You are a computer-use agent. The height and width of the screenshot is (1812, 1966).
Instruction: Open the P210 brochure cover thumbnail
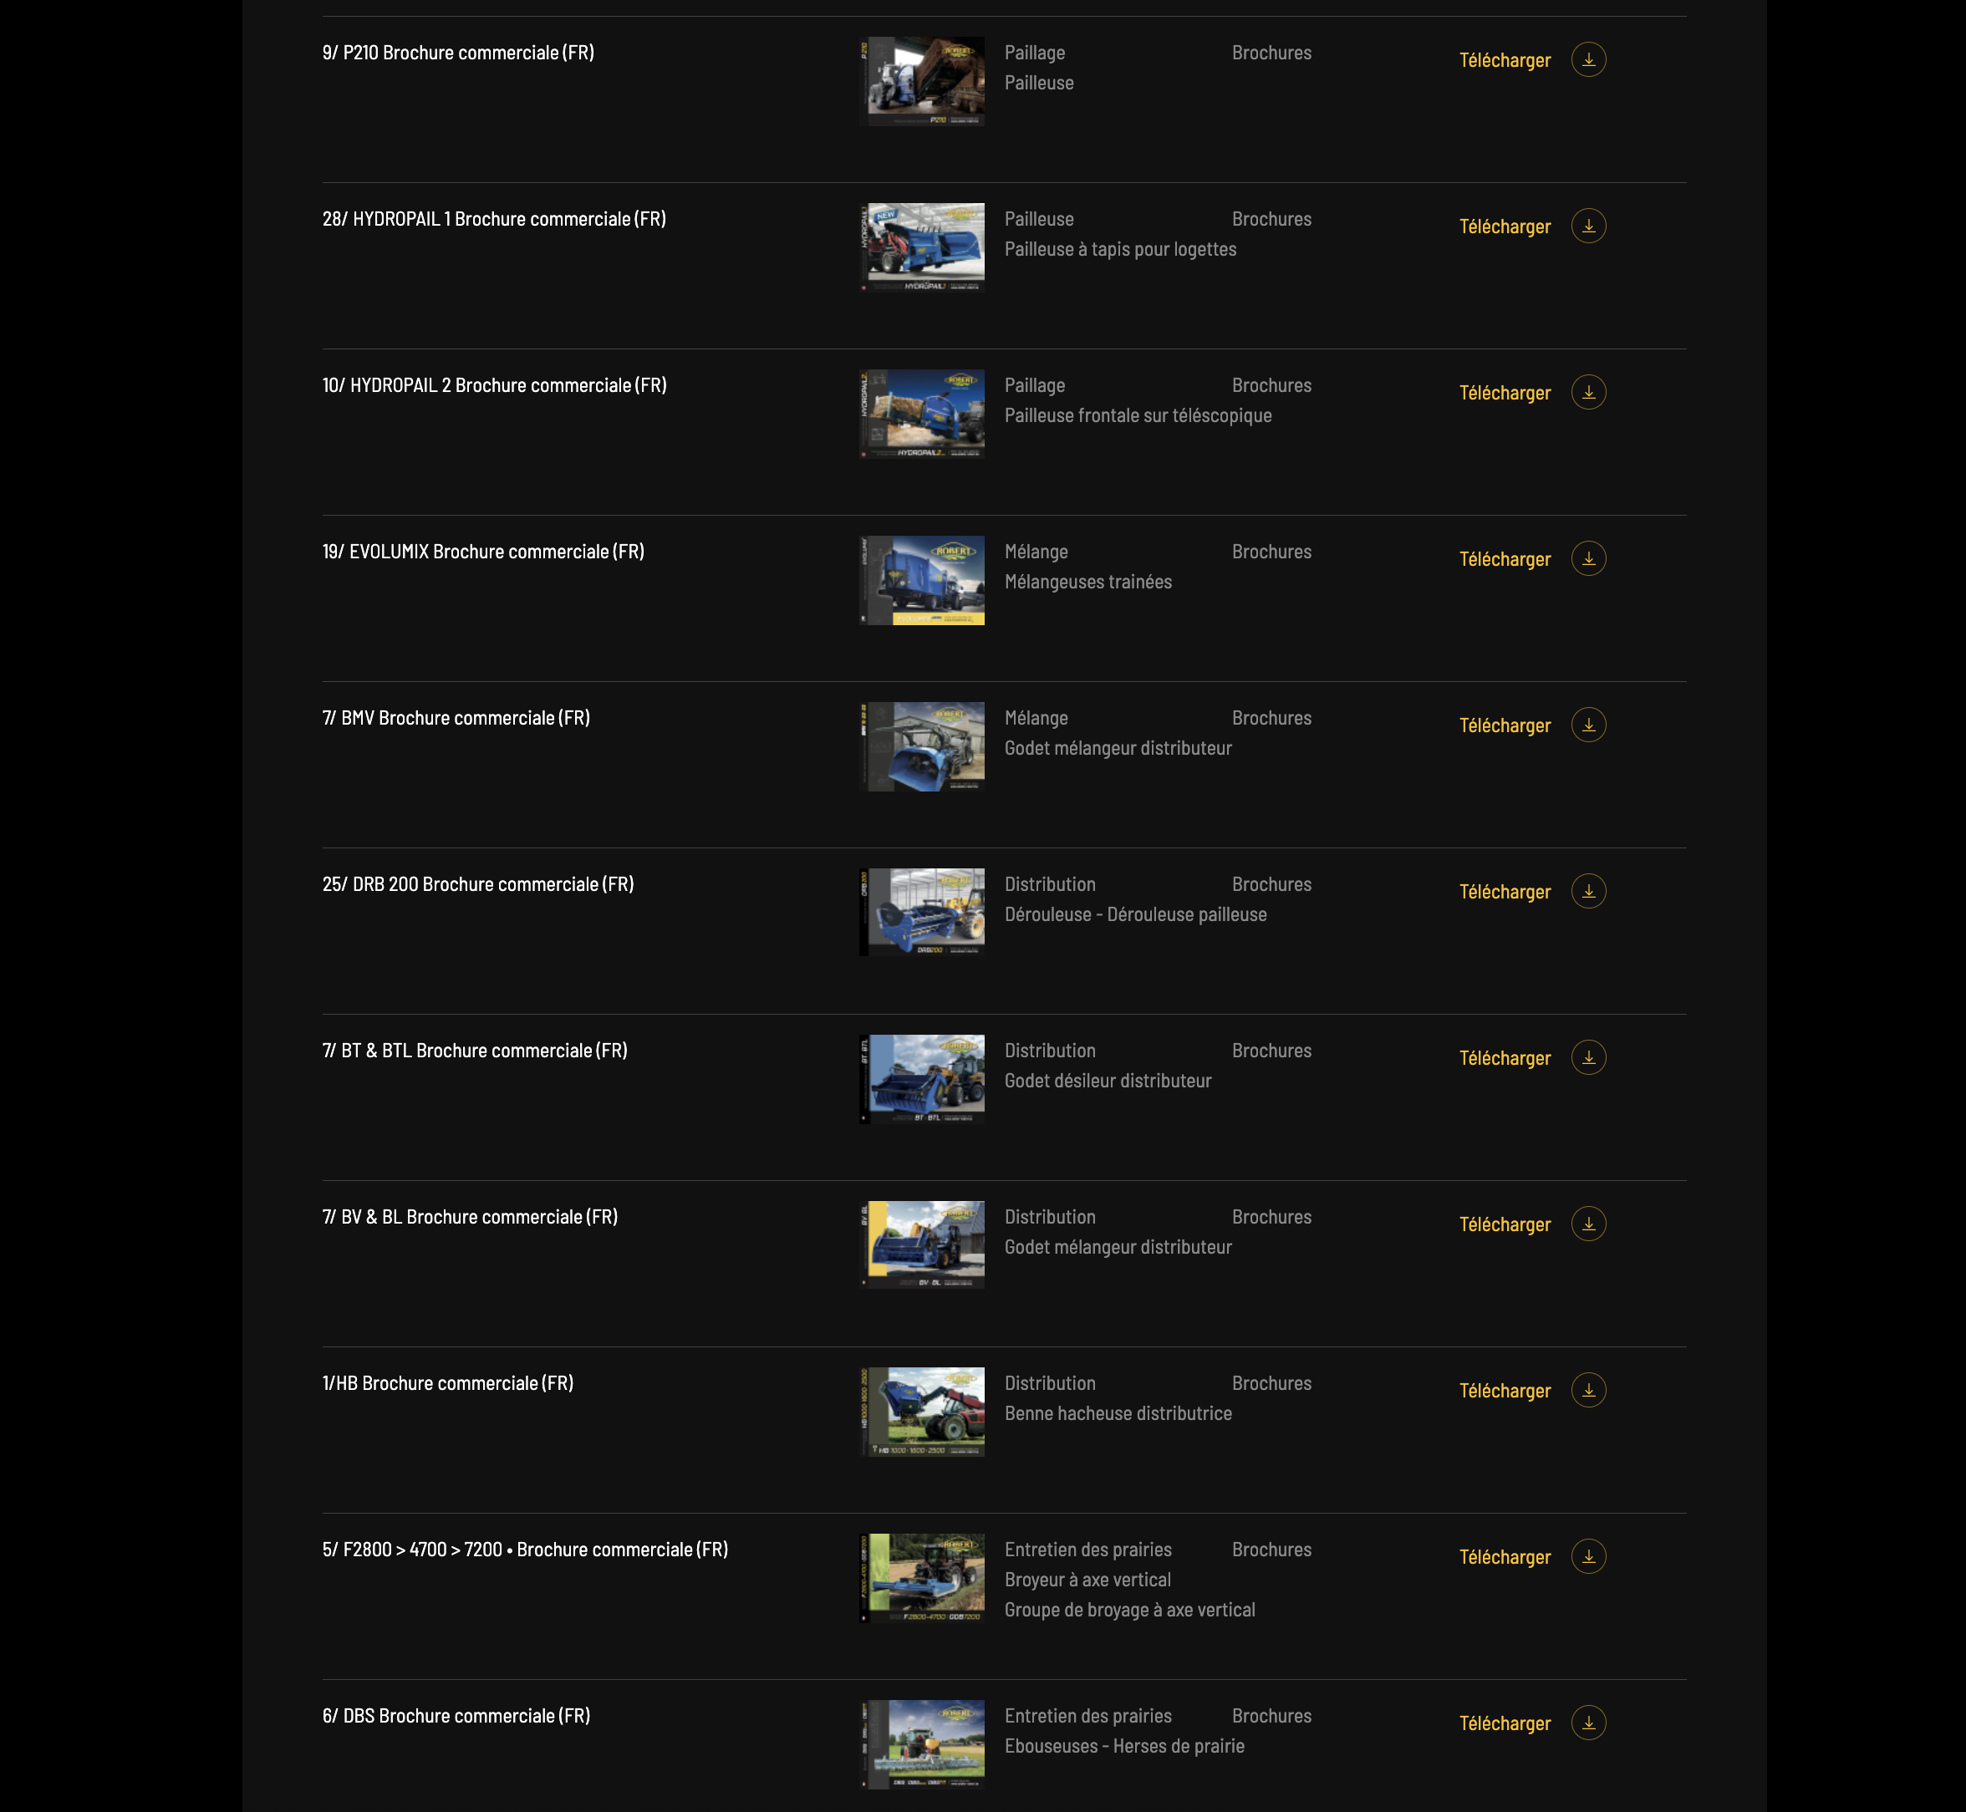point(922,81)
